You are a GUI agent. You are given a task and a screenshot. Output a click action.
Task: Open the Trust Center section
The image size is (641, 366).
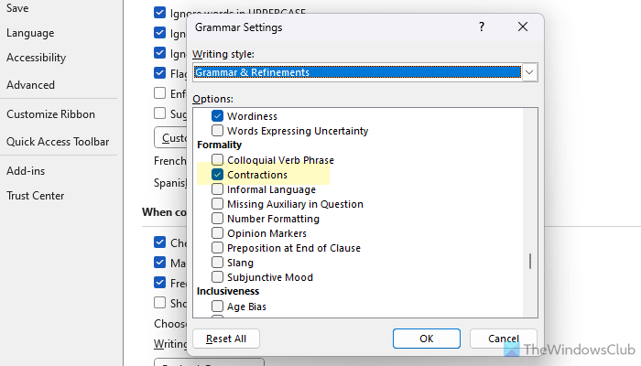click(x=37, y=195)
